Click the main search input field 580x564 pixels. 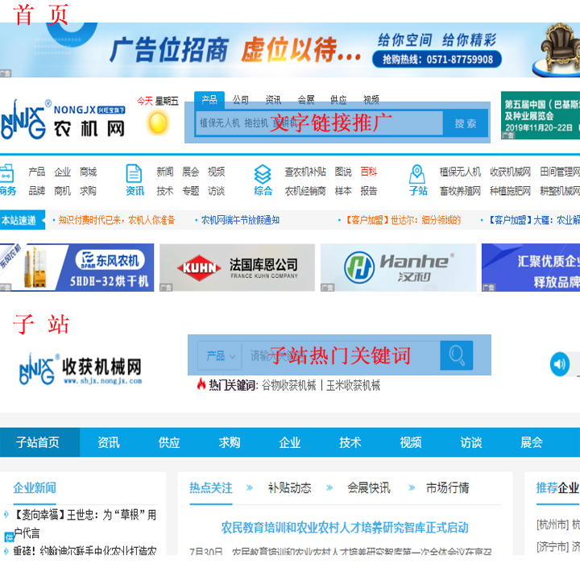pos(319,123)
